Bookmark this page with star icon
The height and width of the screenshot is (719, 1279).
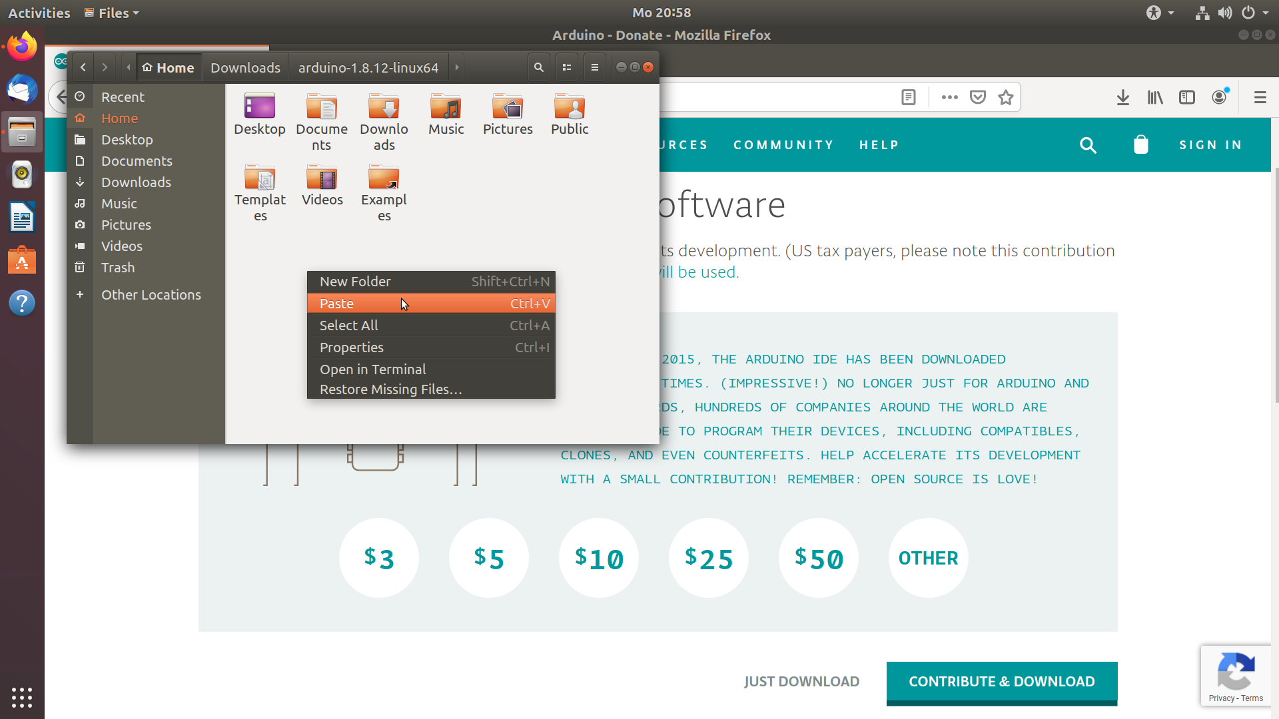(x=1006, y=97)
